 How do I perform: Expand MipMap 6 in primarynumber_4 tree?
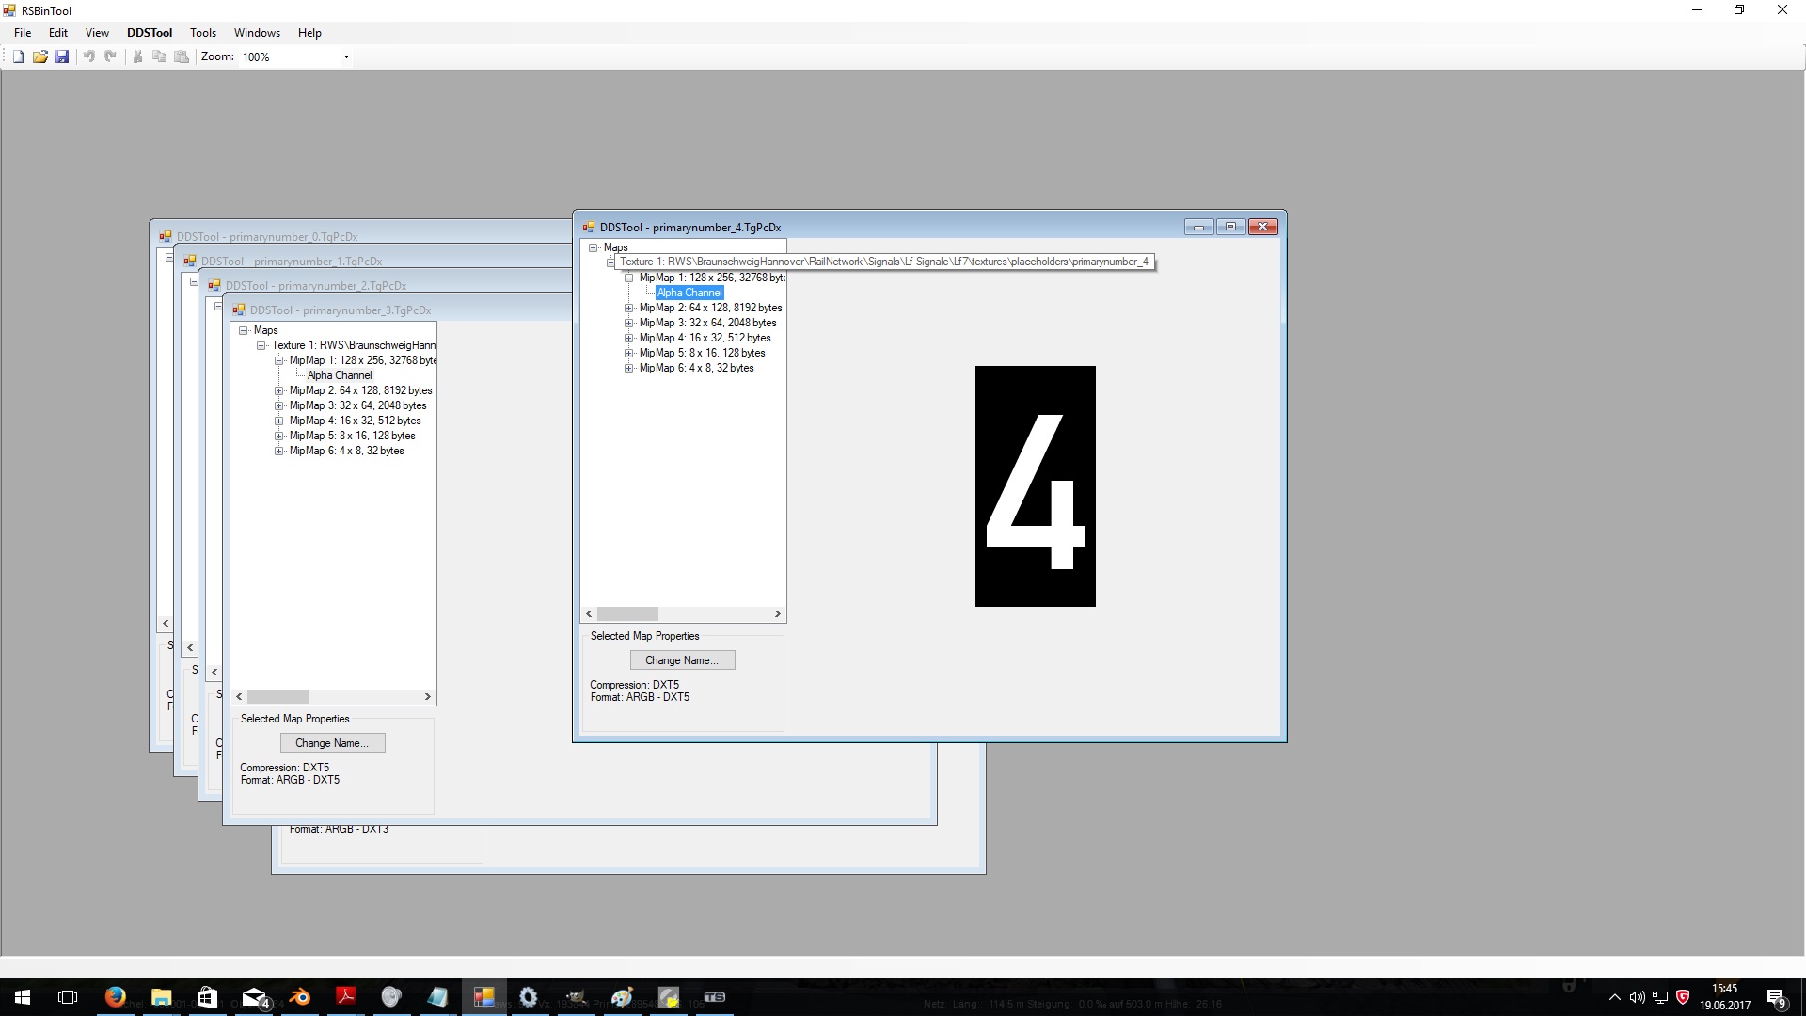pyautogui.click(x=629, y=368)
